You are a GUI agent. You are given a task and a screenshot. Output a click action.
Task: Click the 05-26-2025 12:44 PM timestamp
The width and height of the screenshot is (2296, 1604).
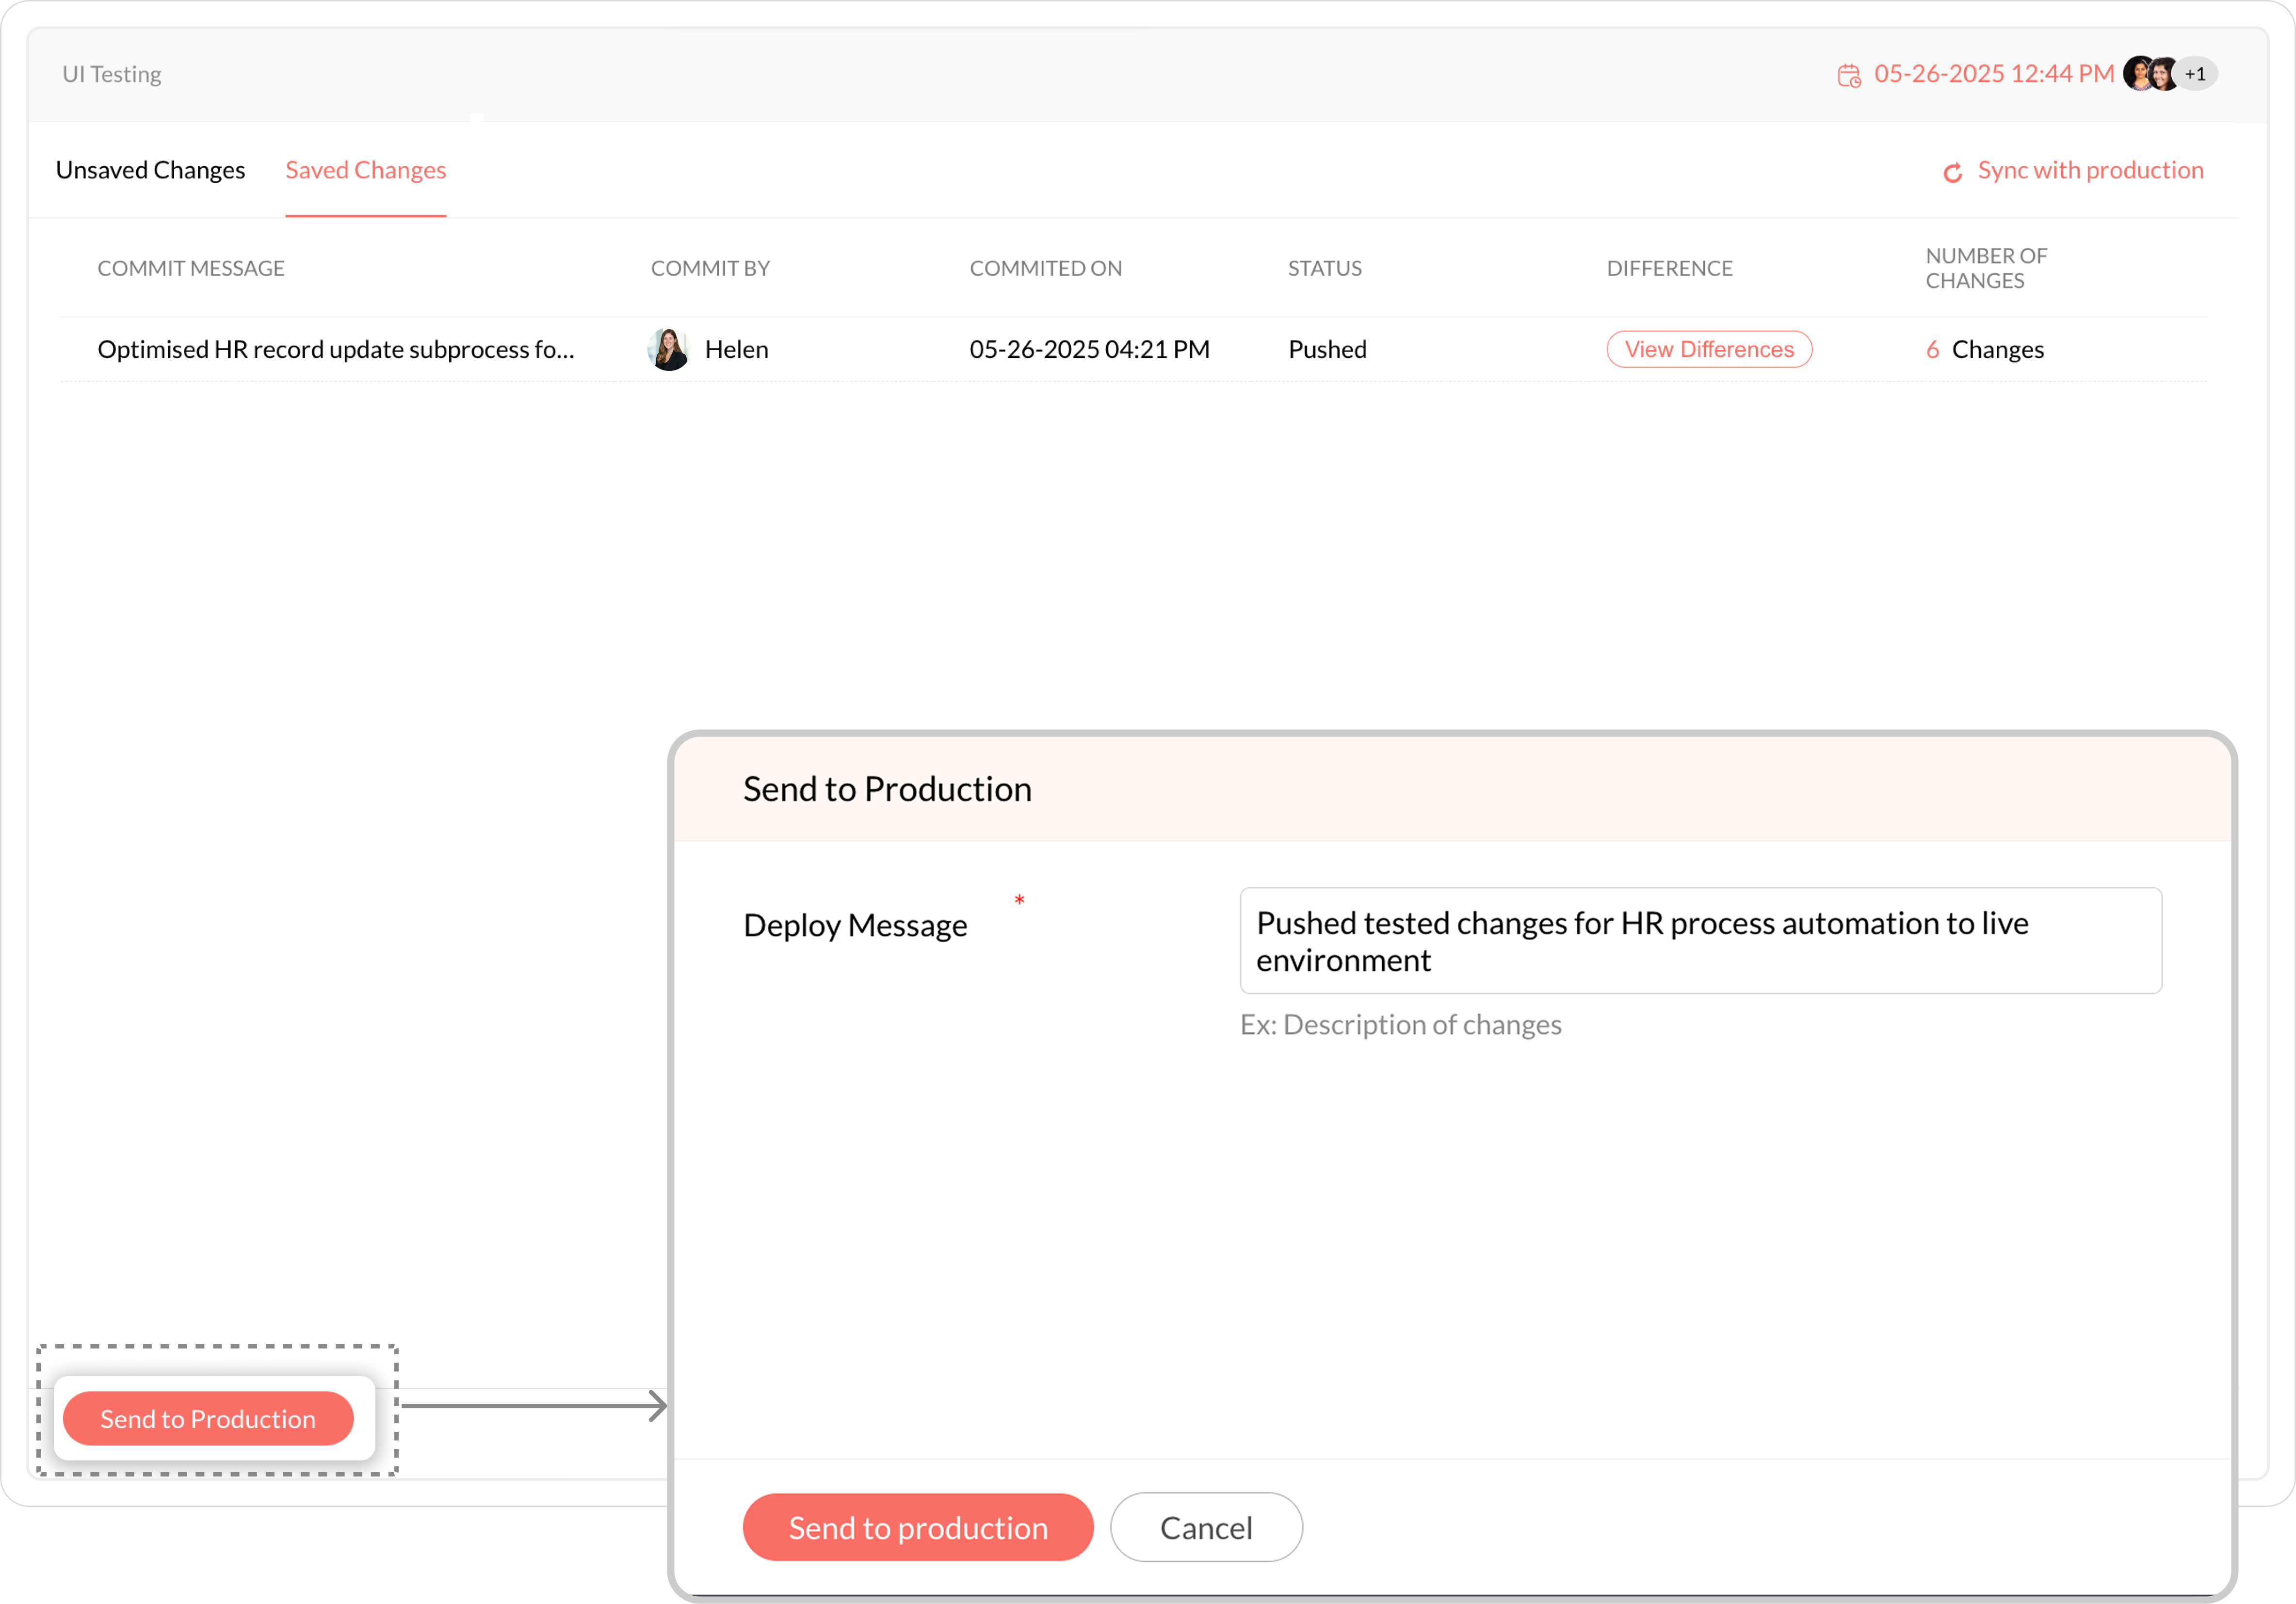tap(1993, 74)
